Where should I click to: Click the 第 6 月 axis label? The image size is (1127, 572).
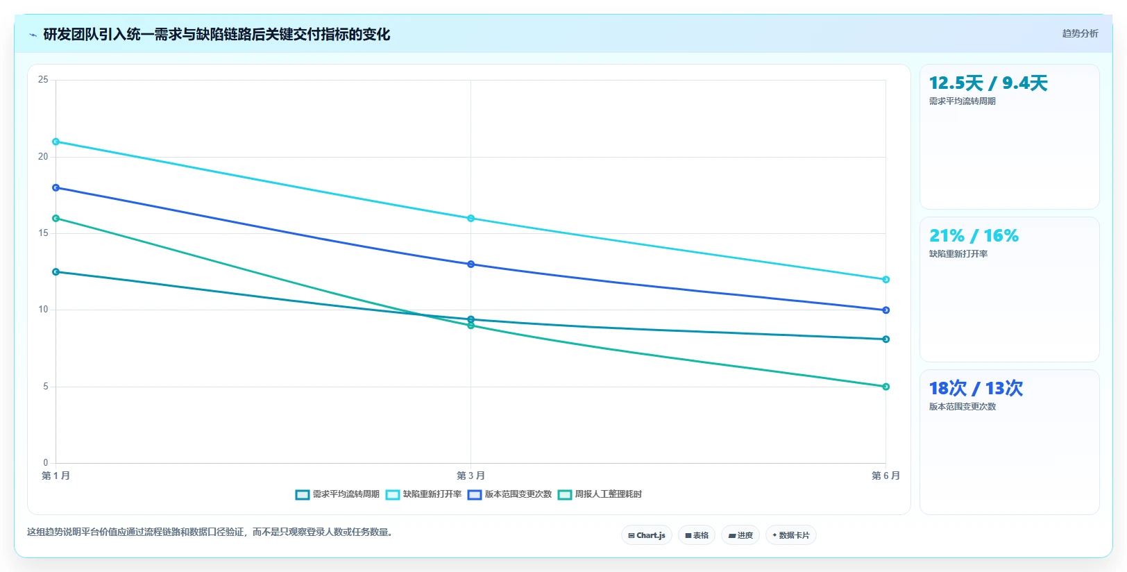point(885,476)
